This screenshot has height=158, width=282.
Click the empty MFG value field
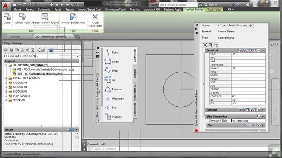pyautogui.click(x=249, y=57)
